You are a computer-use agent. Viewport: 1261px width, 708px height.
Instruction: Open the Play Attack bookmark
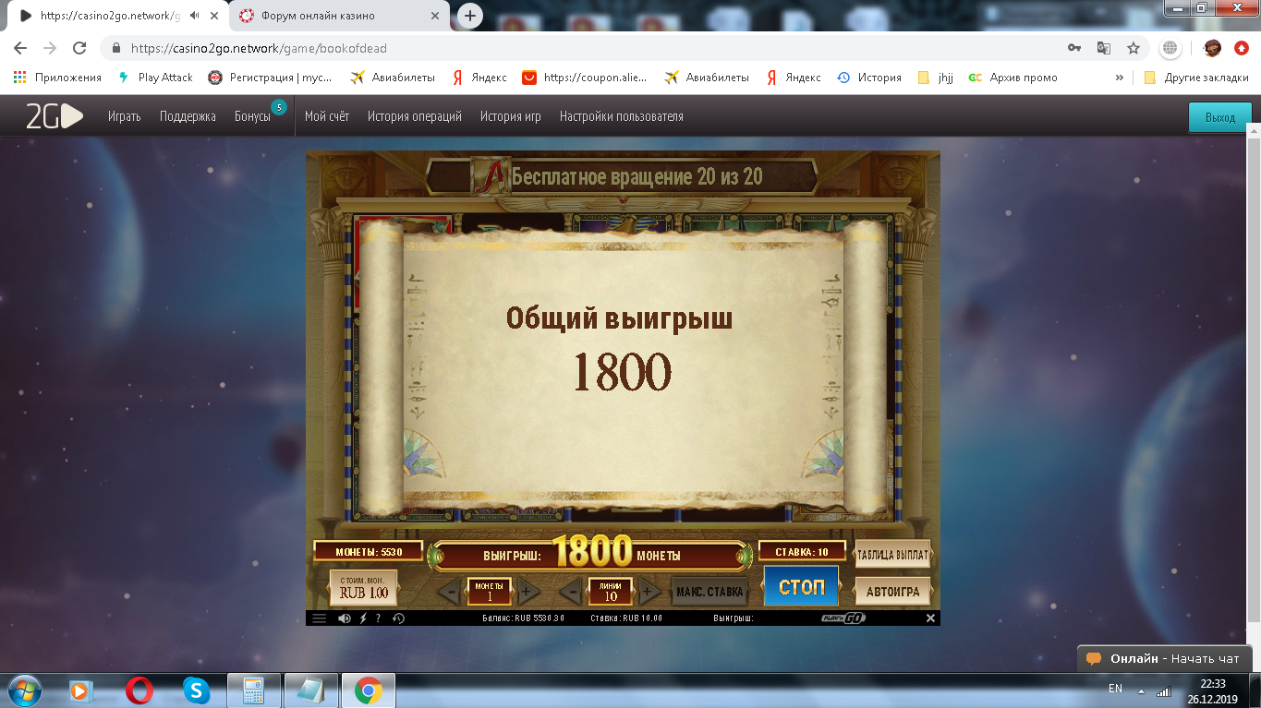[x=155, y=78]
